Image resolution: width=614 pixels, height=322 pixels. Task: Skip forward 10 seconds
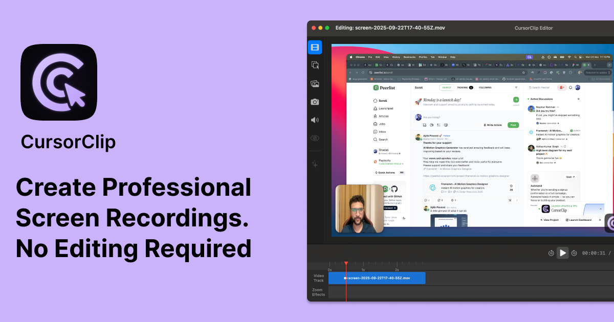(574, 253)
